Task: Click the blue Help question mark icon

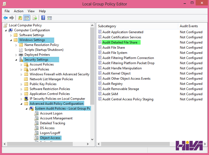Action: pos(43,18)
